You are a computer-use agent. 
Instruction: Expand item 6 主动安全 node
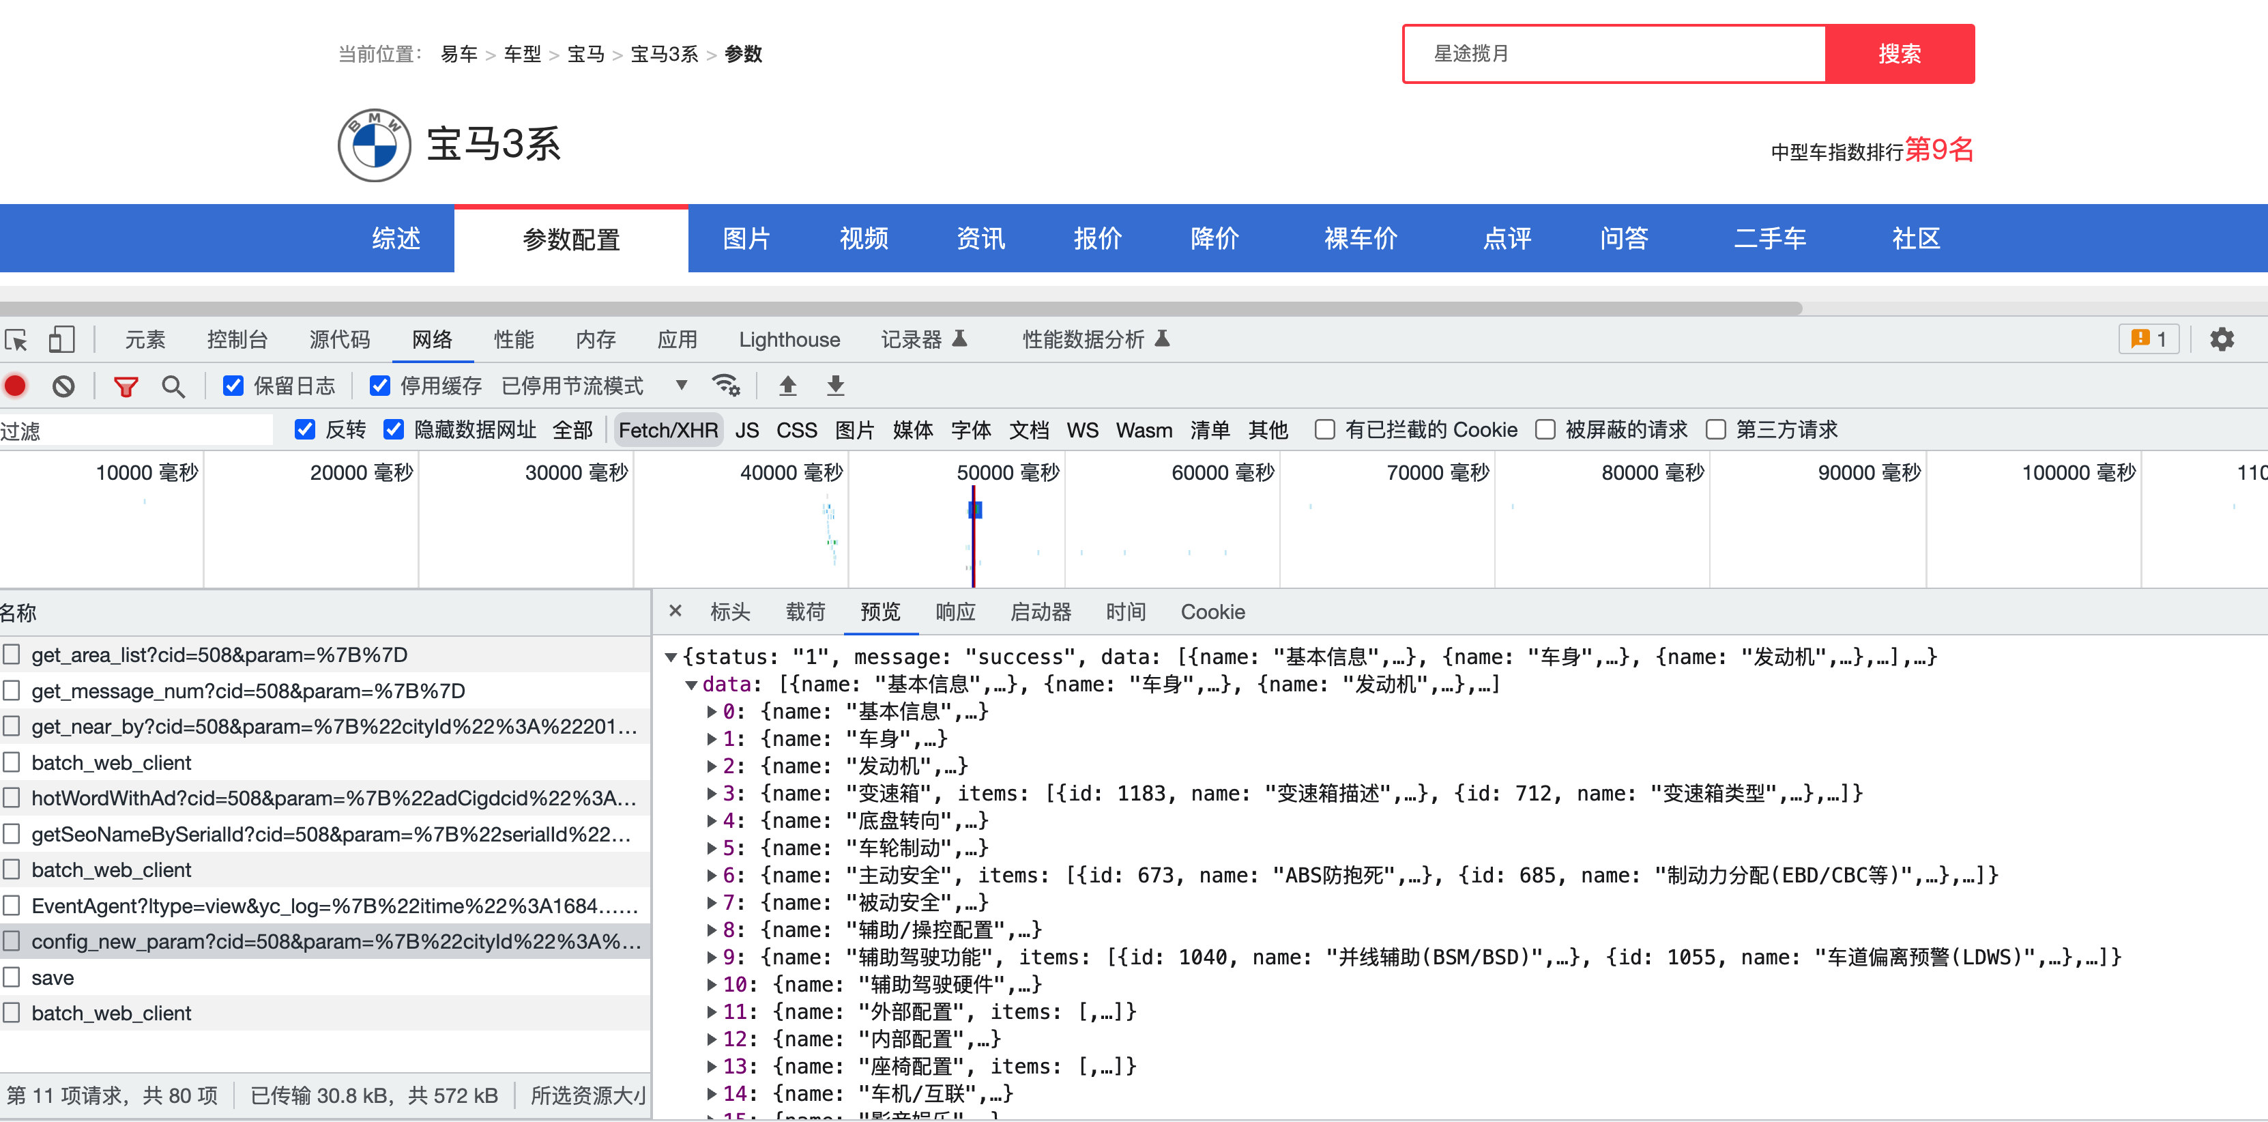[x=712, y=874]
